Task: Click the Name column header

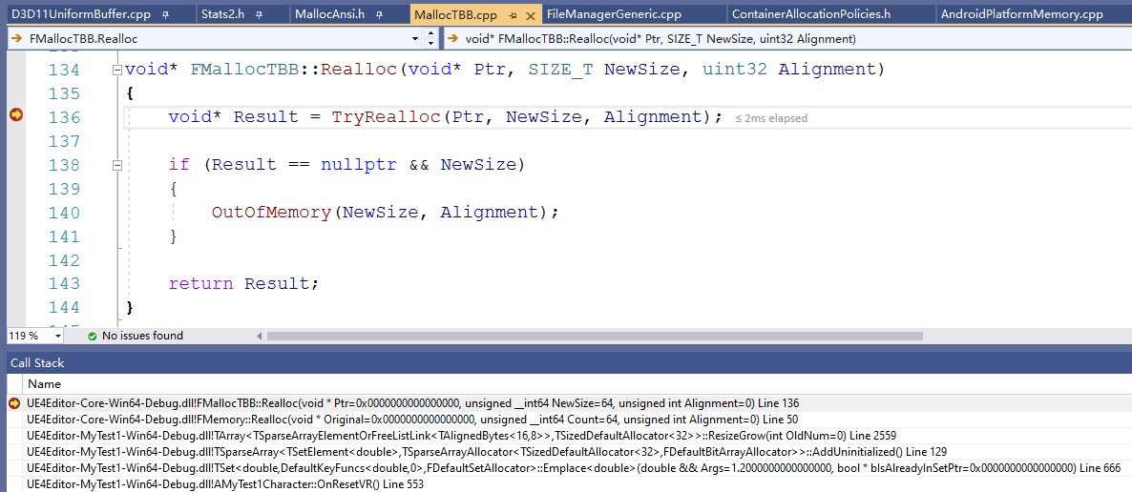Action: coord(43,384)
